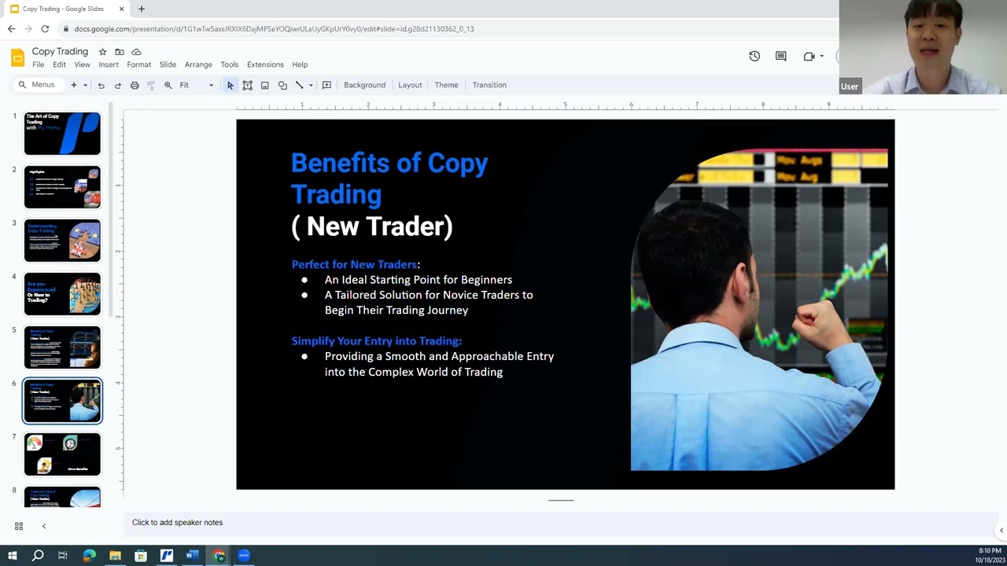The width and height of the screenshot is (1007, 566).
Task: Open the Arrange menu
Action: click(198, 64)
